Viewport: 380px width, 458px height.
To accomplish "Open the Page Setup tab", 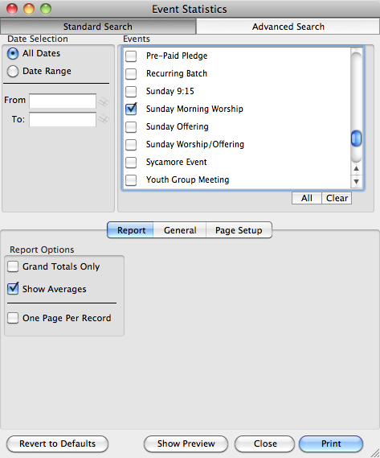I will click(239, 230).
